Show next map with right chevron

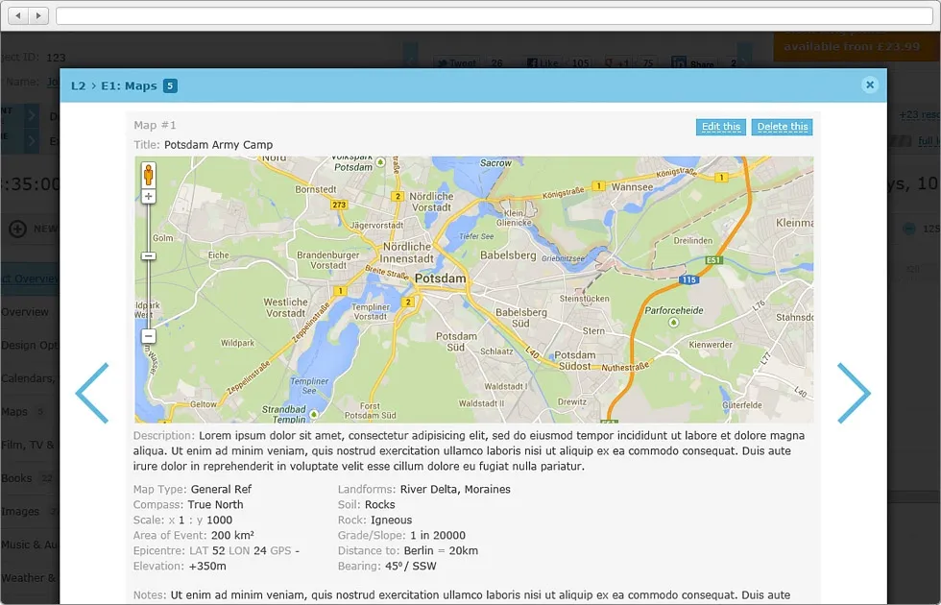click(854, 393)
